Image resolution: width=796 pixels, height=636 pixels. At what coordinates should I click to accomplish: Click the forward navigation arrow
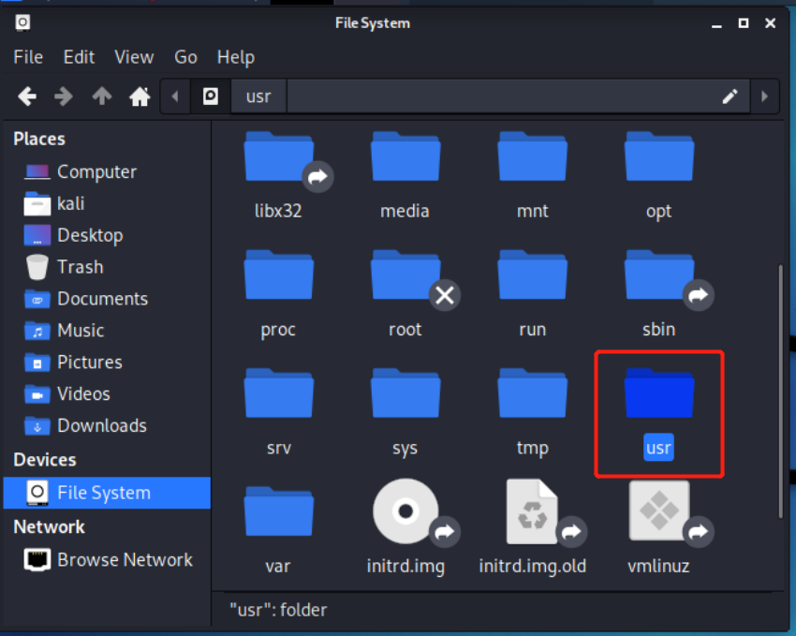pos(65,96)
